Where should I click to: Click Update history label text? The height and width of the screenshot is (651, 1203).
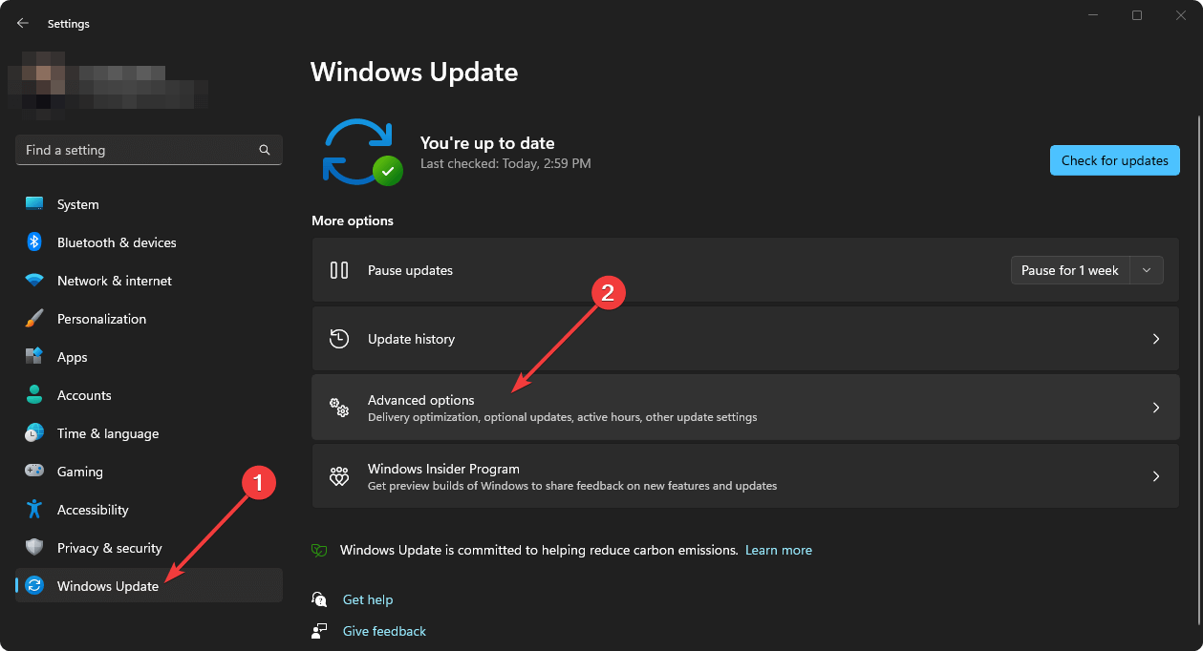pyautogui.click(x=411, y=339)
